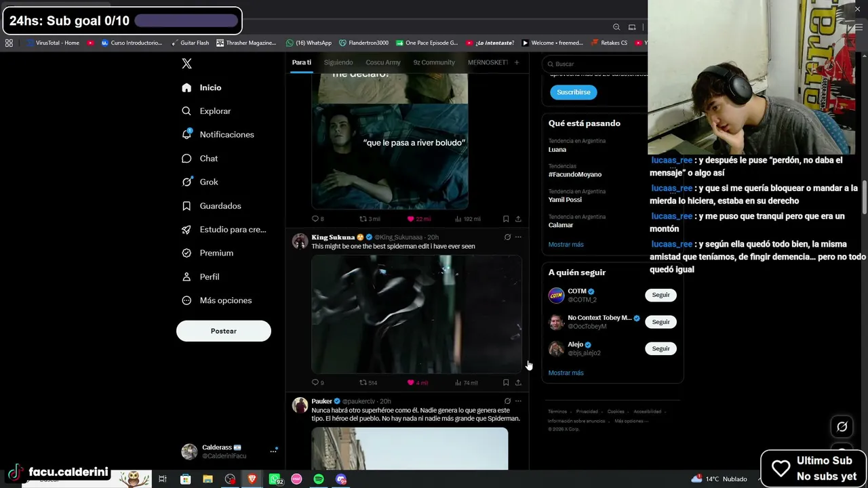Open the MERNOSKETT tab

[x=488, y=62]
